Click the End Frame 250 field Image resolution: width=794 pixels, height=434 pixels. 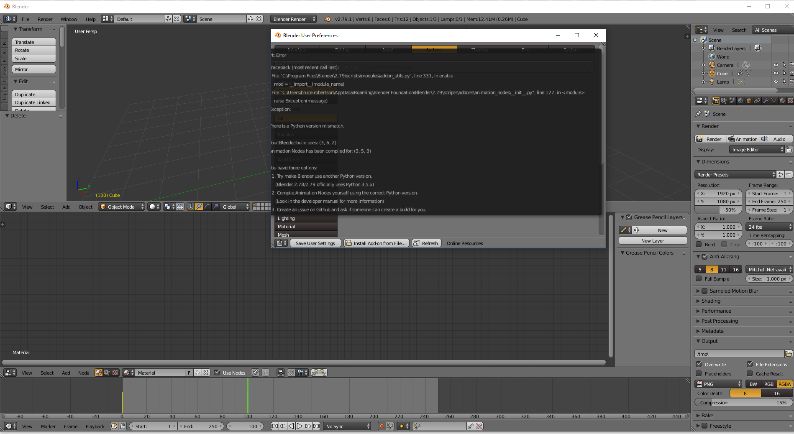pyautogui.click(x=768, y=201)
